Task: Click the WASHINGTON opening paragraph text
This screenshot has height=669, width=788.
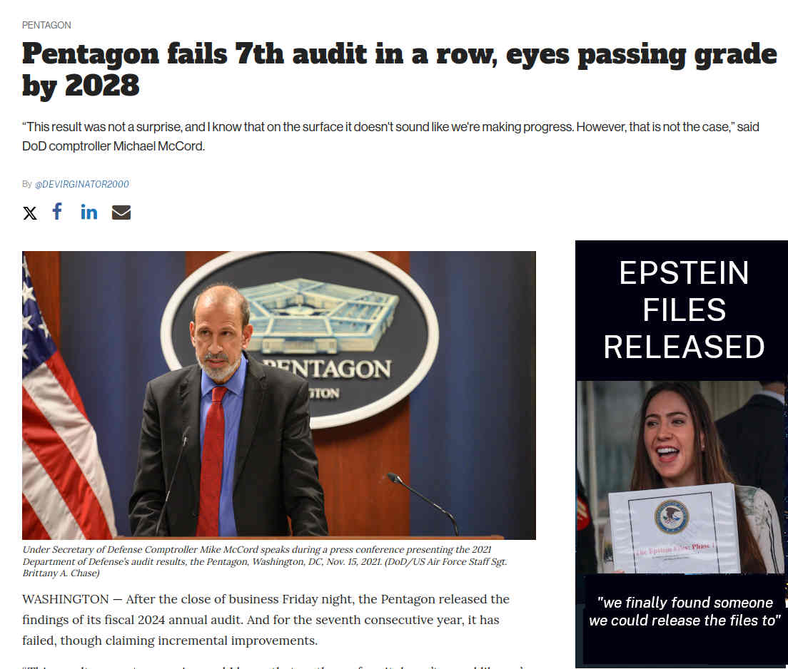Action: click(266, 620)
